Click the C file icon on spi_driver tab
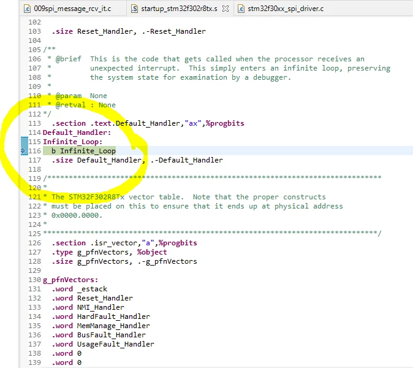Viewport: 413px width, 368px height. 241,9
